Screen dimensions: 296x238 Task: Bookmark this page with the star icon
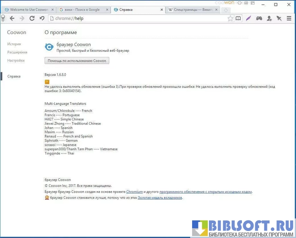pyautogui.click(x=231, y=18)
